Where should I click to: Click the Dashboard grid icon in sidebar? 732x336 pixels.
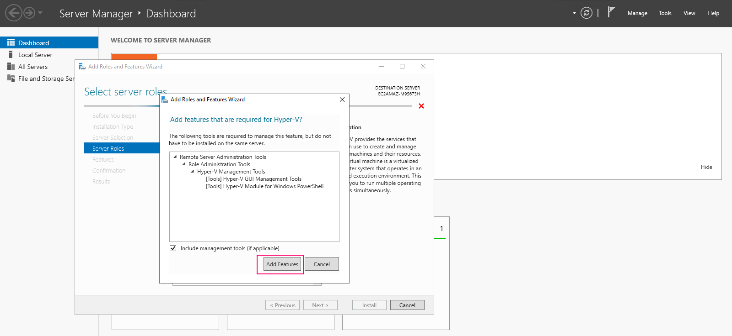click(11, 42)
